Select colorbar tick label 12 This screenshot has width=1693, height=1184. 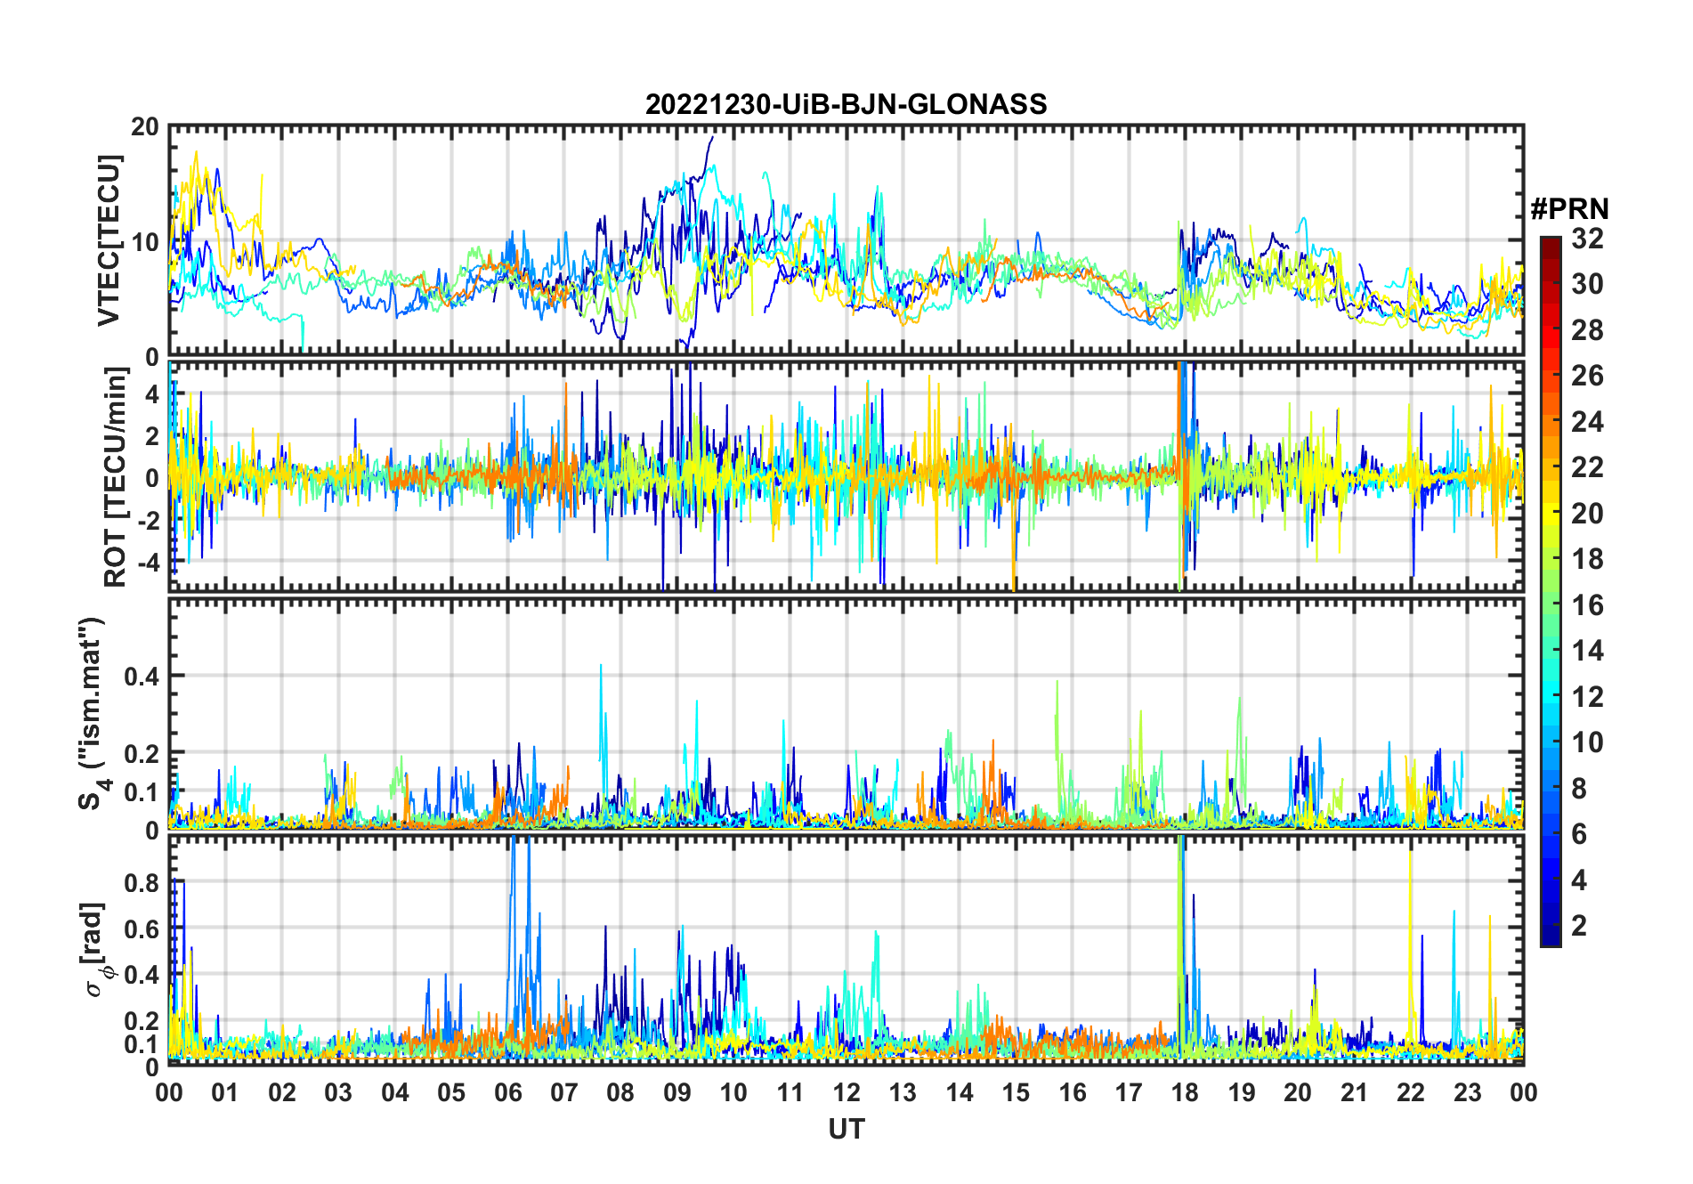click(1587, 696)
